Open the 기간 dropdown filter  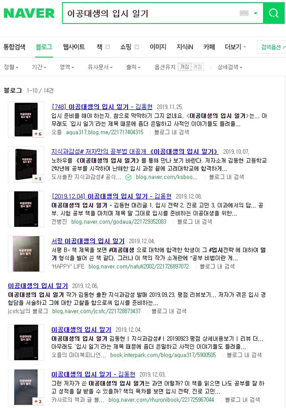pyautogui.click(x=39, y=67)
